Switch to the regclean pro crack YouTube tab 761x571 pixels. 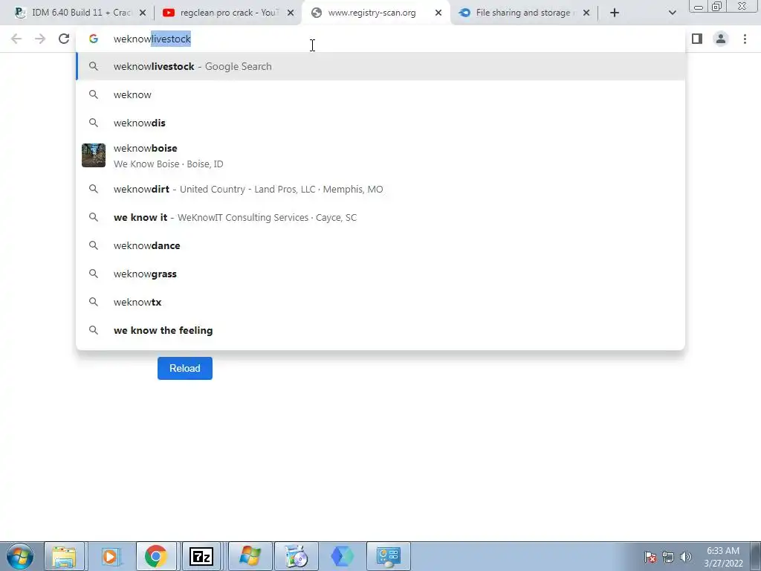pyautogui.click(x=228, y=13)
